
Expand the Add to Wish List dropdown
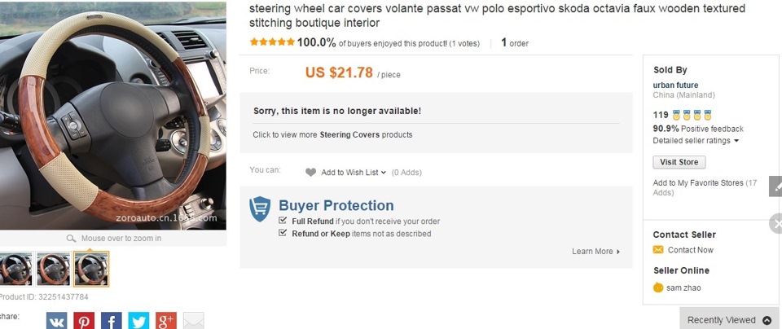click(x=383, y=173)
